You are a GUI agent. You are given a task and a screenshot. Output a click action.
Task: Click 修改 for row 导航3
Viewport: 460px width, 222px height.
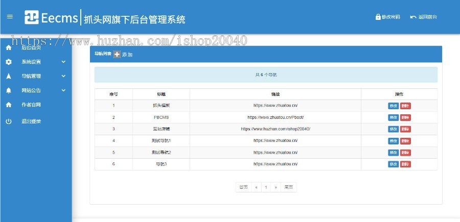point(393,164)
